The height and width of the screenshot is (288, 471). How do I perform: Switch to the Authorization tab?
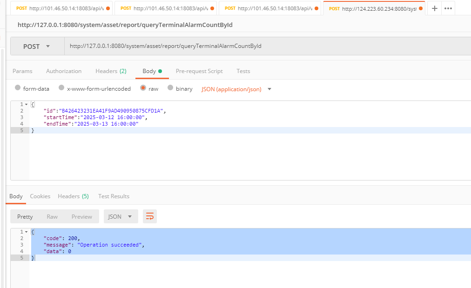coord(64,71)
